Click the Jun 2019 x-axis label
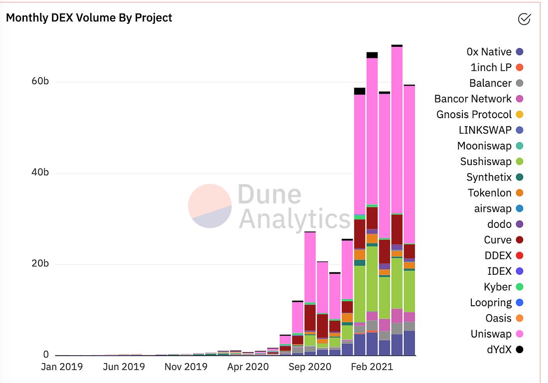 tap(124, 367)
